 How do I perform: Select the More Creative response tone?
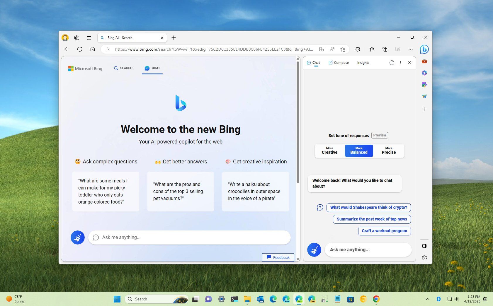click(x=329, y=151)
